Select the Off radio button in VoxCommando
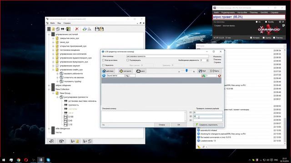Screen dimensions: 291x163 coord(280,22)
